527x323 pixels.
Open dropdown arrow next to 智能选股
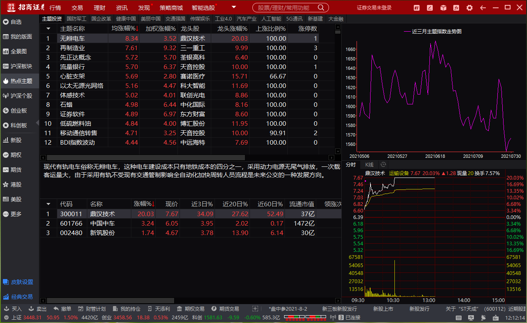click(x=234, y=7)
